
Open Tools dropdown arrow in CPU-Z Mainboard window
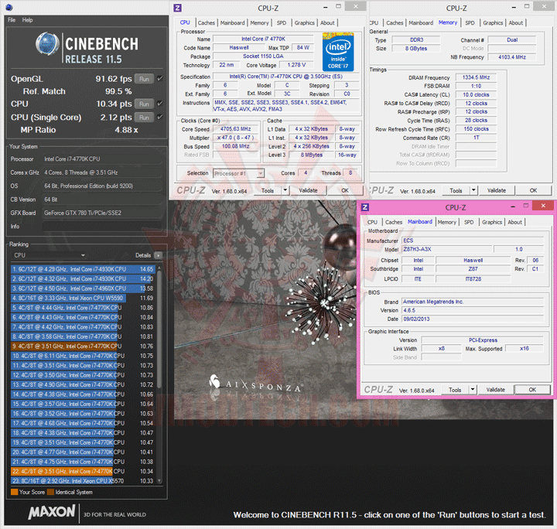pyautogui.click(x=473, y=390)
